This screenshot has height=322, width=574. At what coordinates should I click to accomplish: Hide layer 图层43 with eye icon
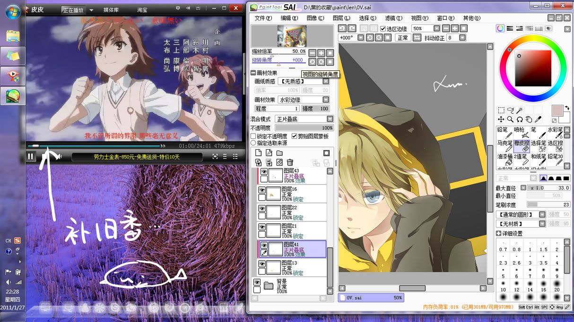coord(264,172)
